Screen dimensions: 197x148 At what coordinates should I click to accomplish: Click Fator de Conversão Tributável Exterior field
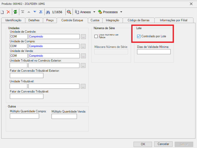pyautogui.click(x=27, y=75)
